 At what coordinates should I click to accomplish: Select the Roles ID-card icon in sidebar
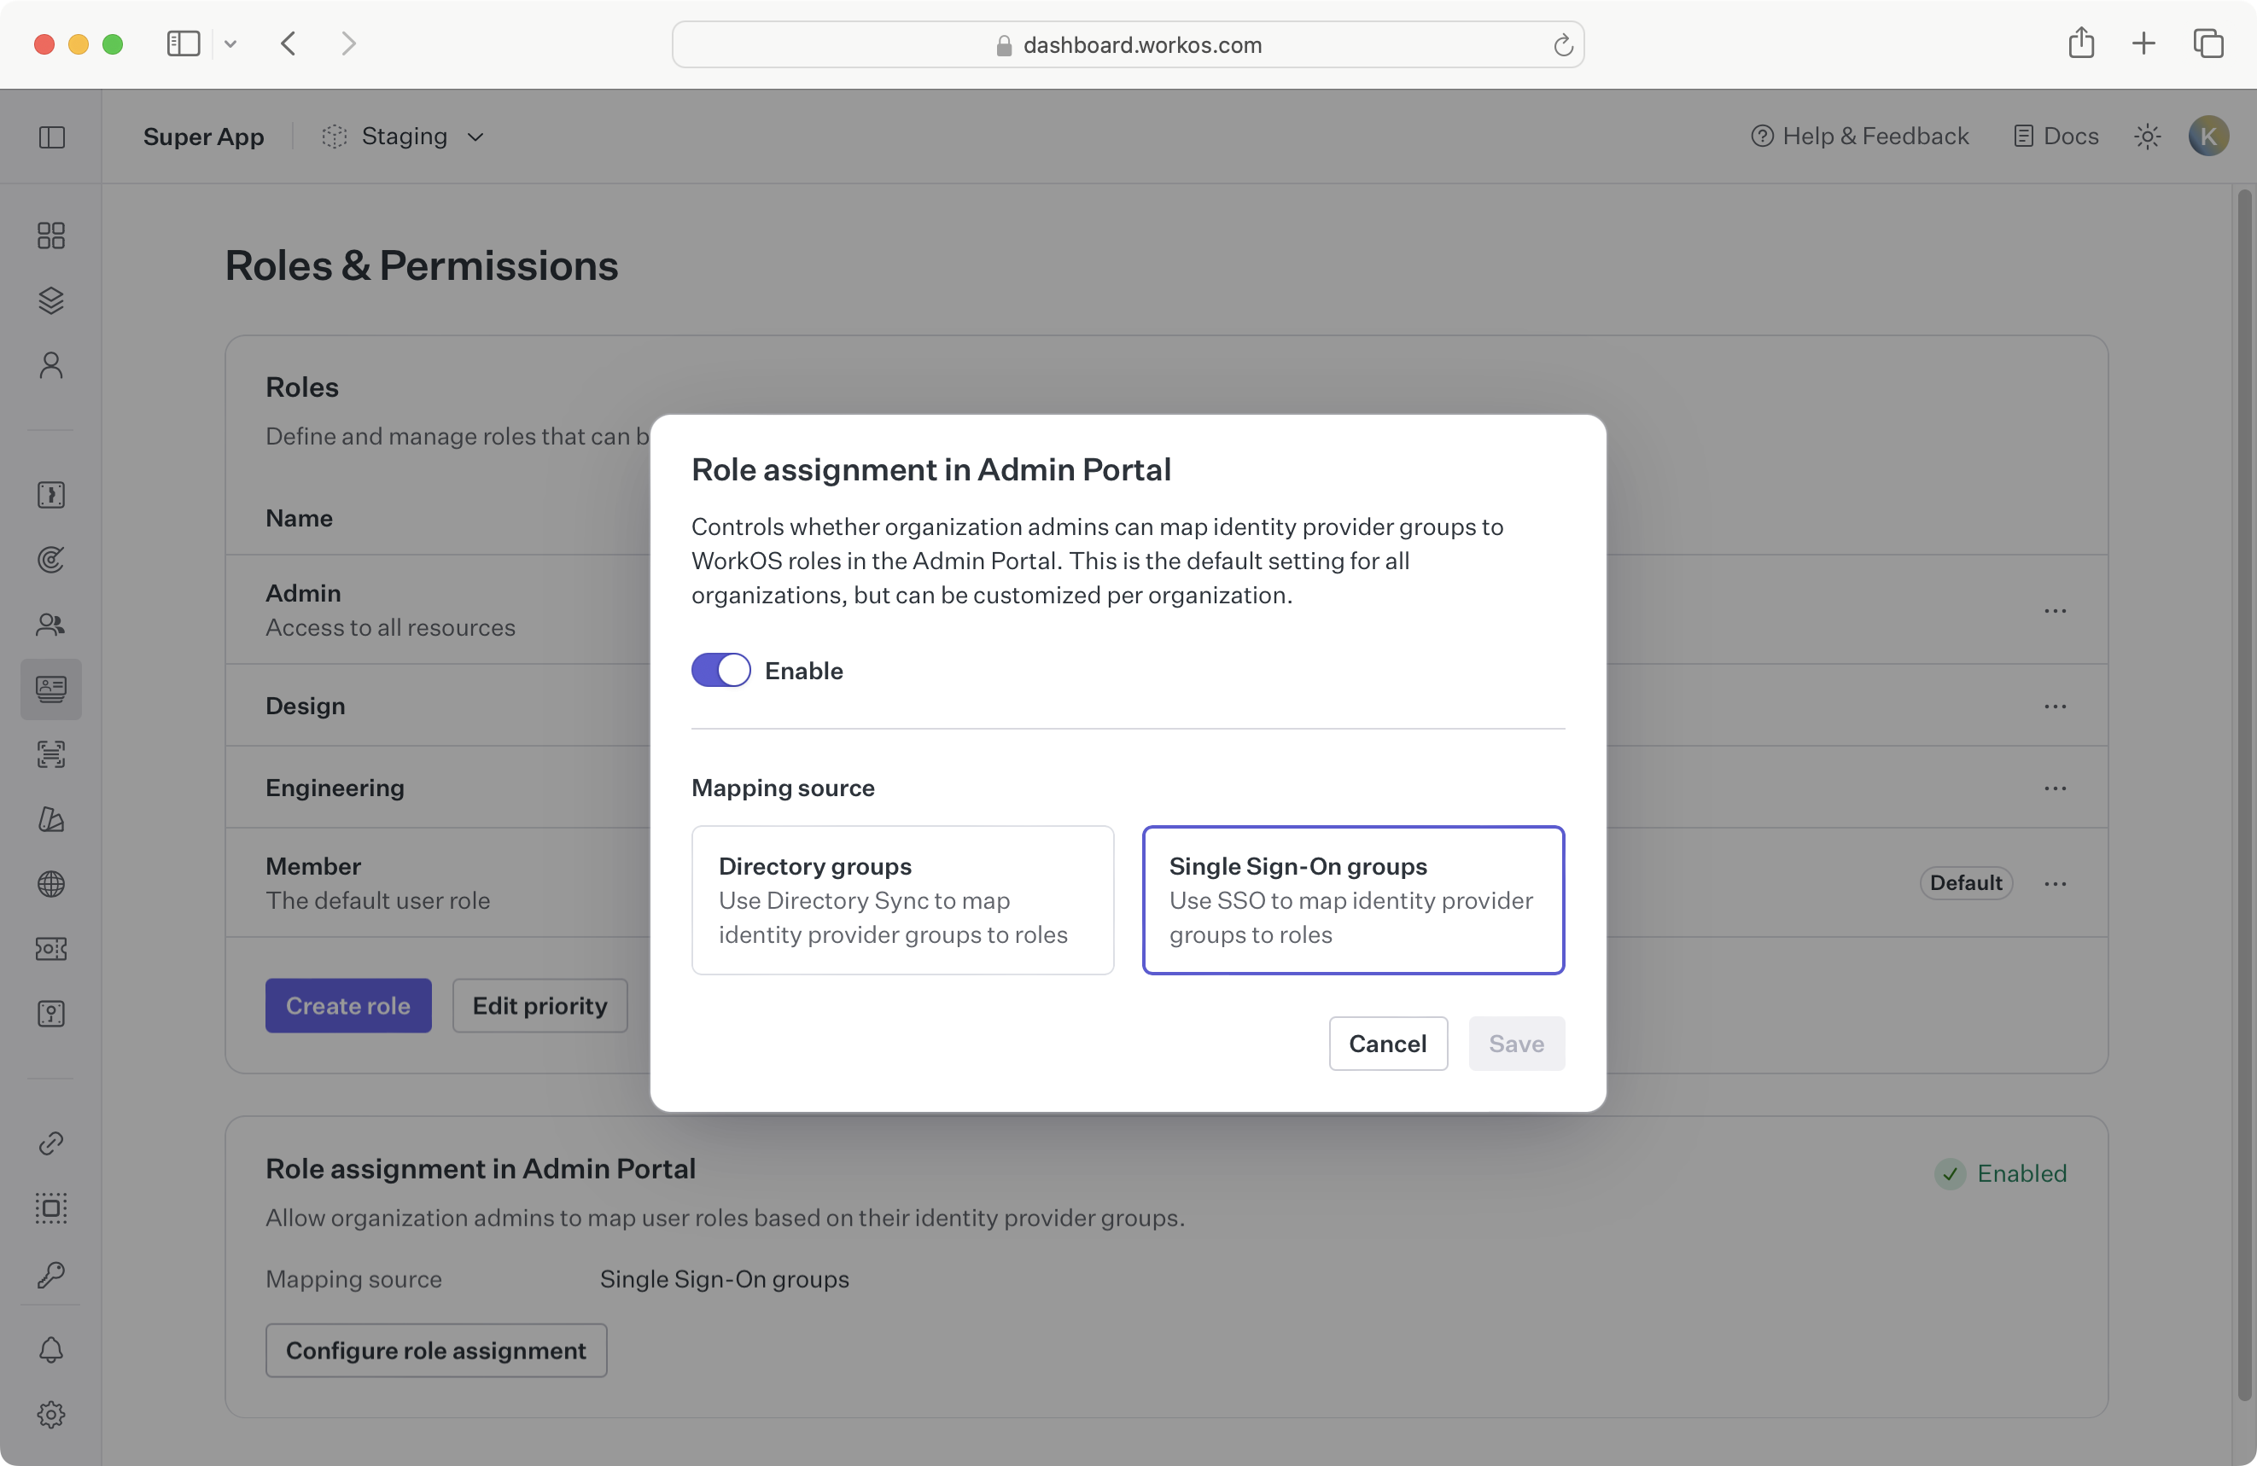[x=50, y=689]
